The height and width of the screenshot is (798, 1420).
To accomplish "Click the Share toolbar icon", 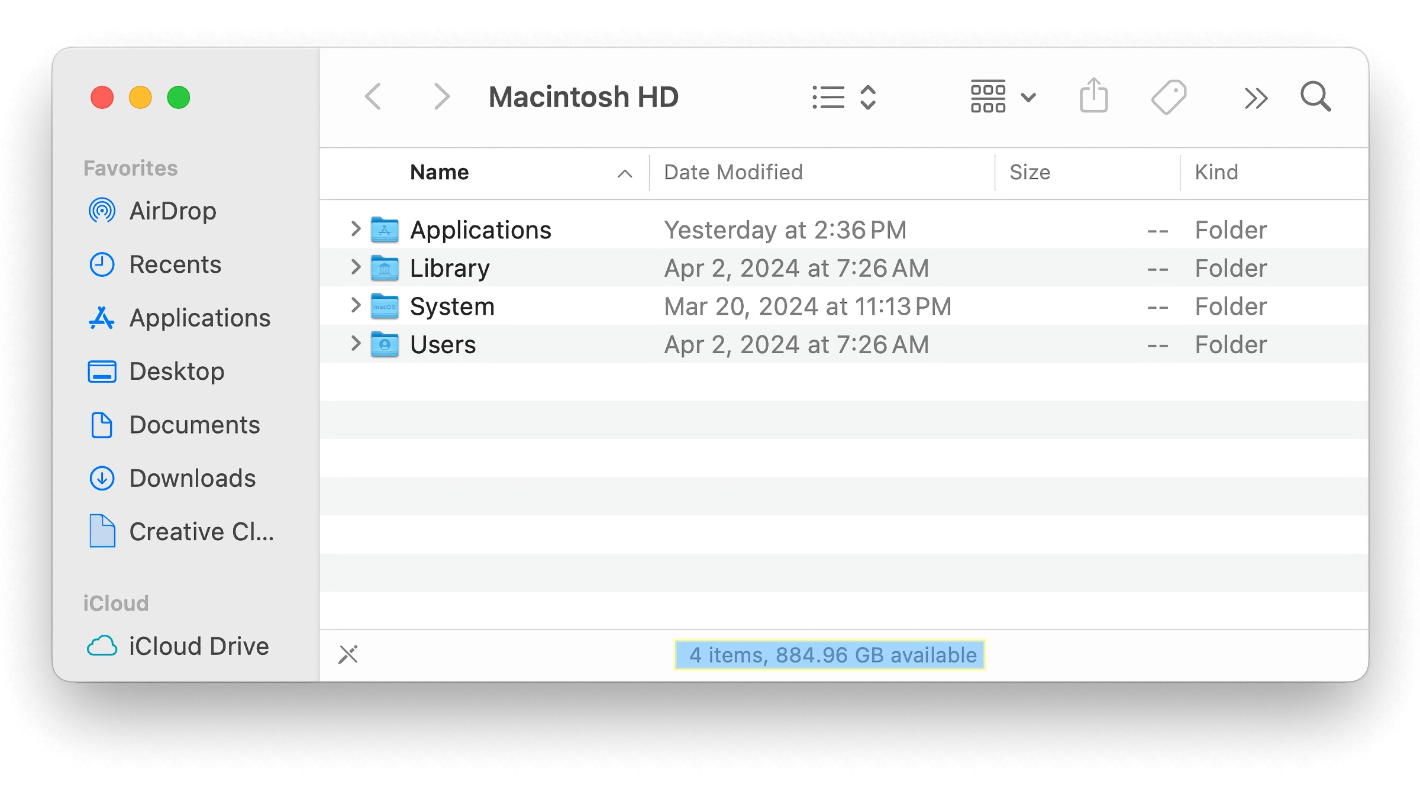I will click(x=1093, y=96).
